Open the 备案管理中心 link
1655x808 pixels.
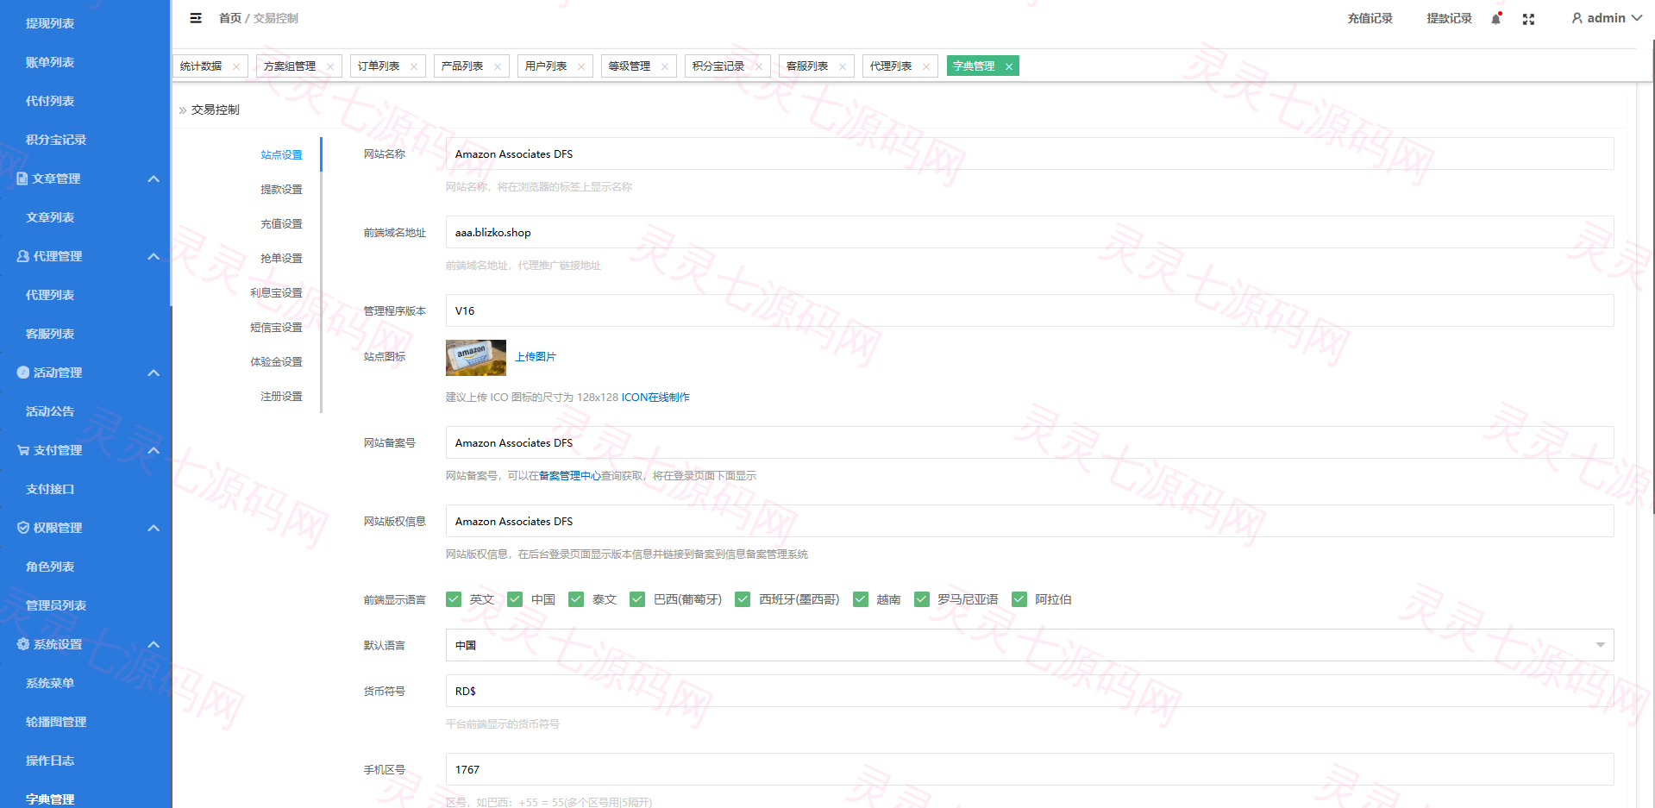click(569, 476)
